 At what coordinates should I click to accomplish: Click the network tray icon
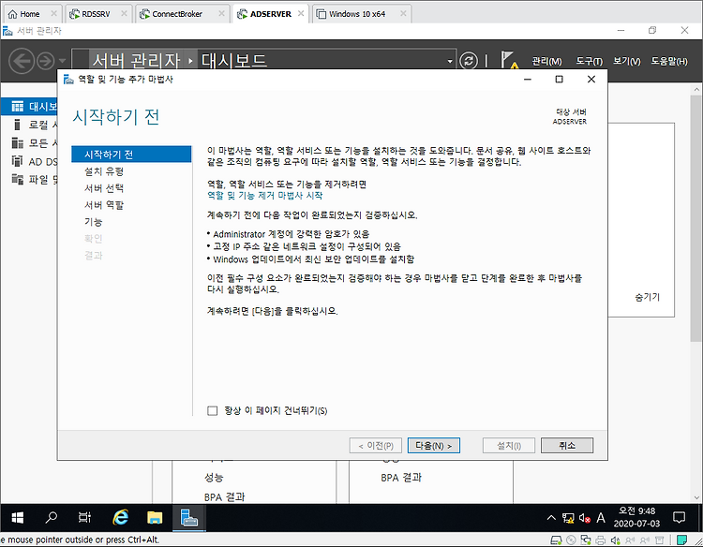568,518
